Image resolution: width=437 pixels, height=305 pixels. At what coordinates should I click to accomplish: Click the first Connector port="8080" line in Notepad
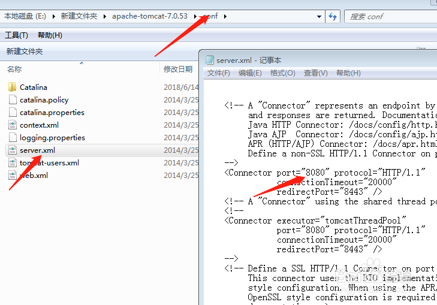tap(325, 173)
